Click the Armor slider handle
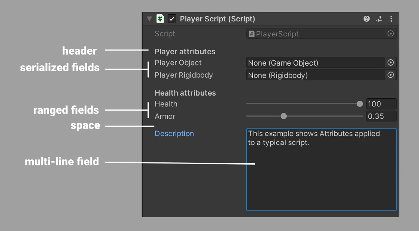 (283, 116)
